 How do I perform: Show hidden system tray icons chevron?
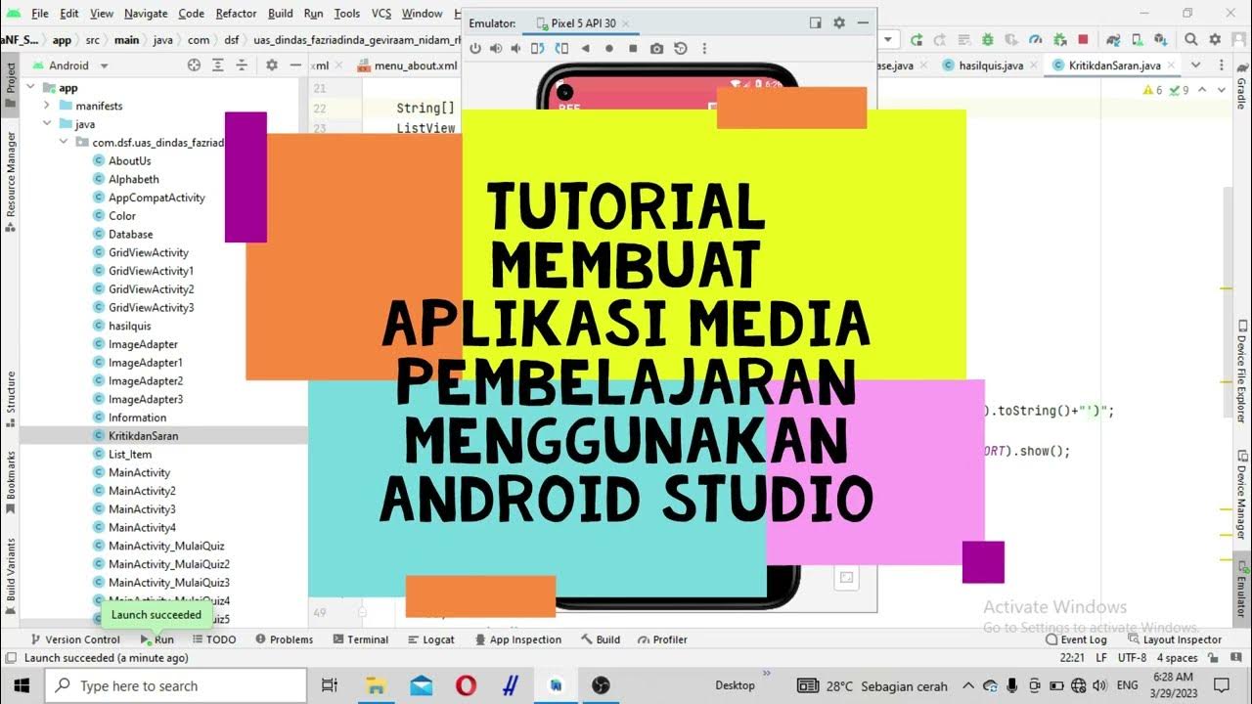point(968,685)
